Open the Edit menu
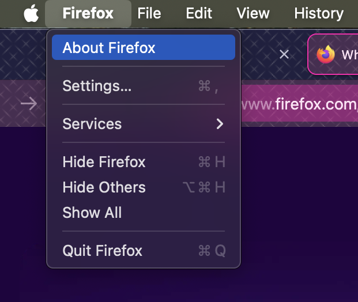Image resolution: width=358 pixels, height=302 pixels. [199, 13]
